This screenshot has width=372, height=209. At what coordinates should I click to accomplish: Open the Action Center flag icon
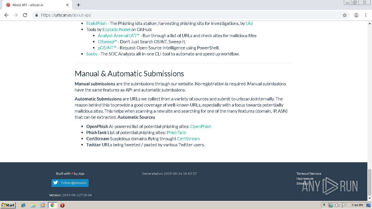point(344,205)
